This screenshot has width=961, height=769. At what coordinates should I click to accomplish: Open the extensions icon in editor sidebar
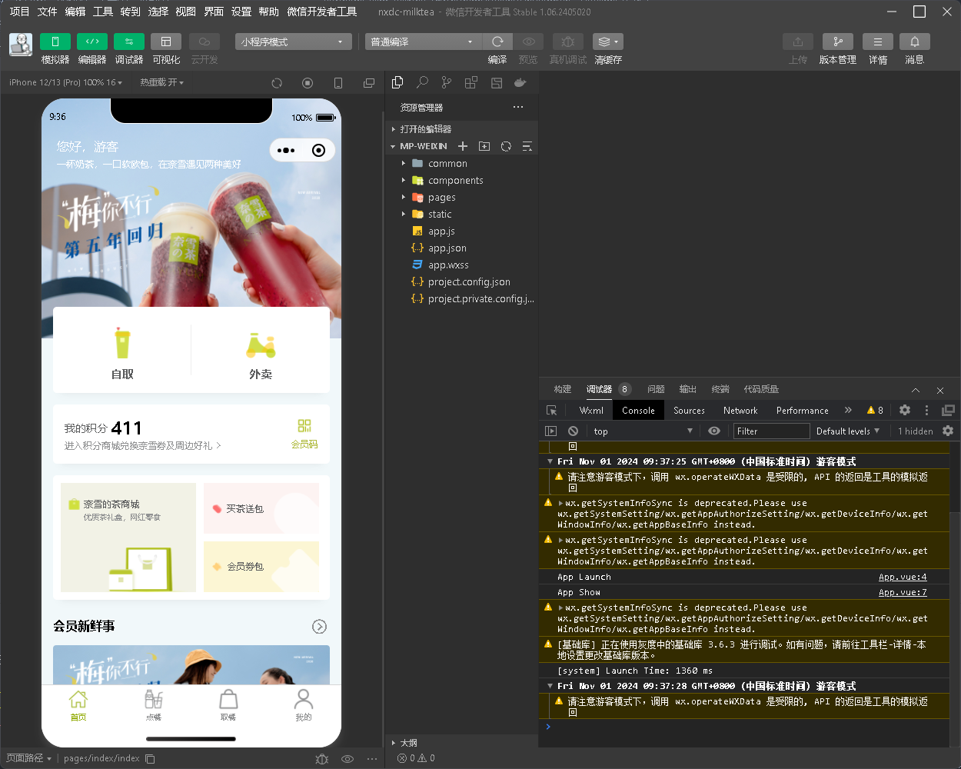click(x=471, y=82)
